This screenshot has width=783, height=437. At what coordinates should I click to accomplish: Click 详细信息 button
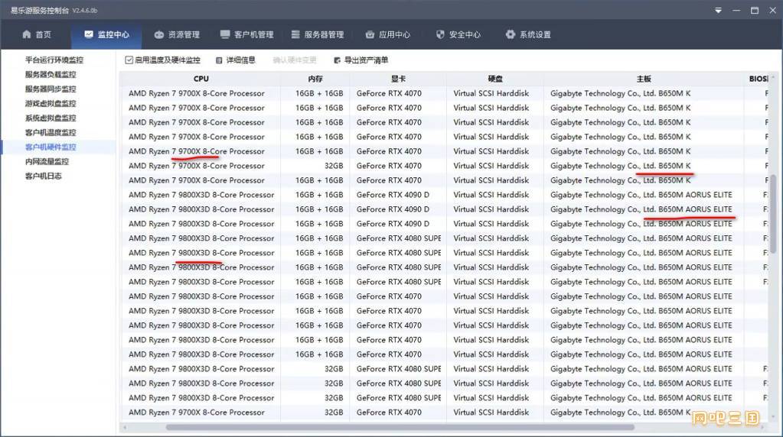(x=236, y=60)
